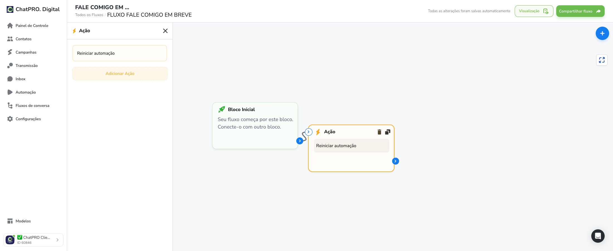Click the FLUXO FALE COMIGO EM BREVE breadcrumb
613x251 pixels.
[x=149, y=15]
